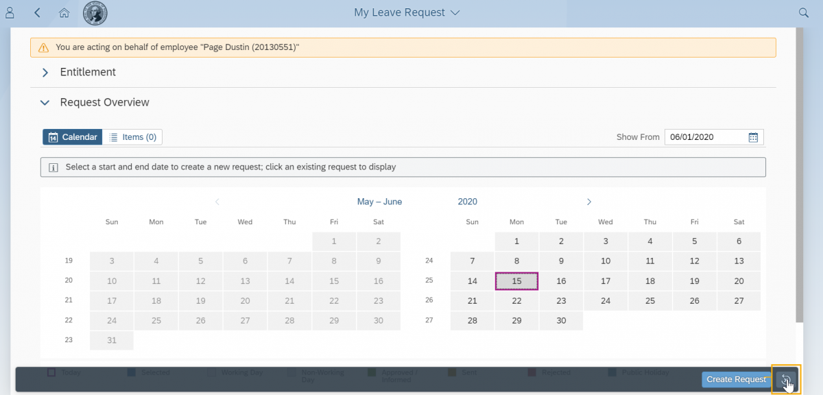Screen dimensions: 823x395
Task: Navigate to next month with right arrow
Action: click(589, 202)
